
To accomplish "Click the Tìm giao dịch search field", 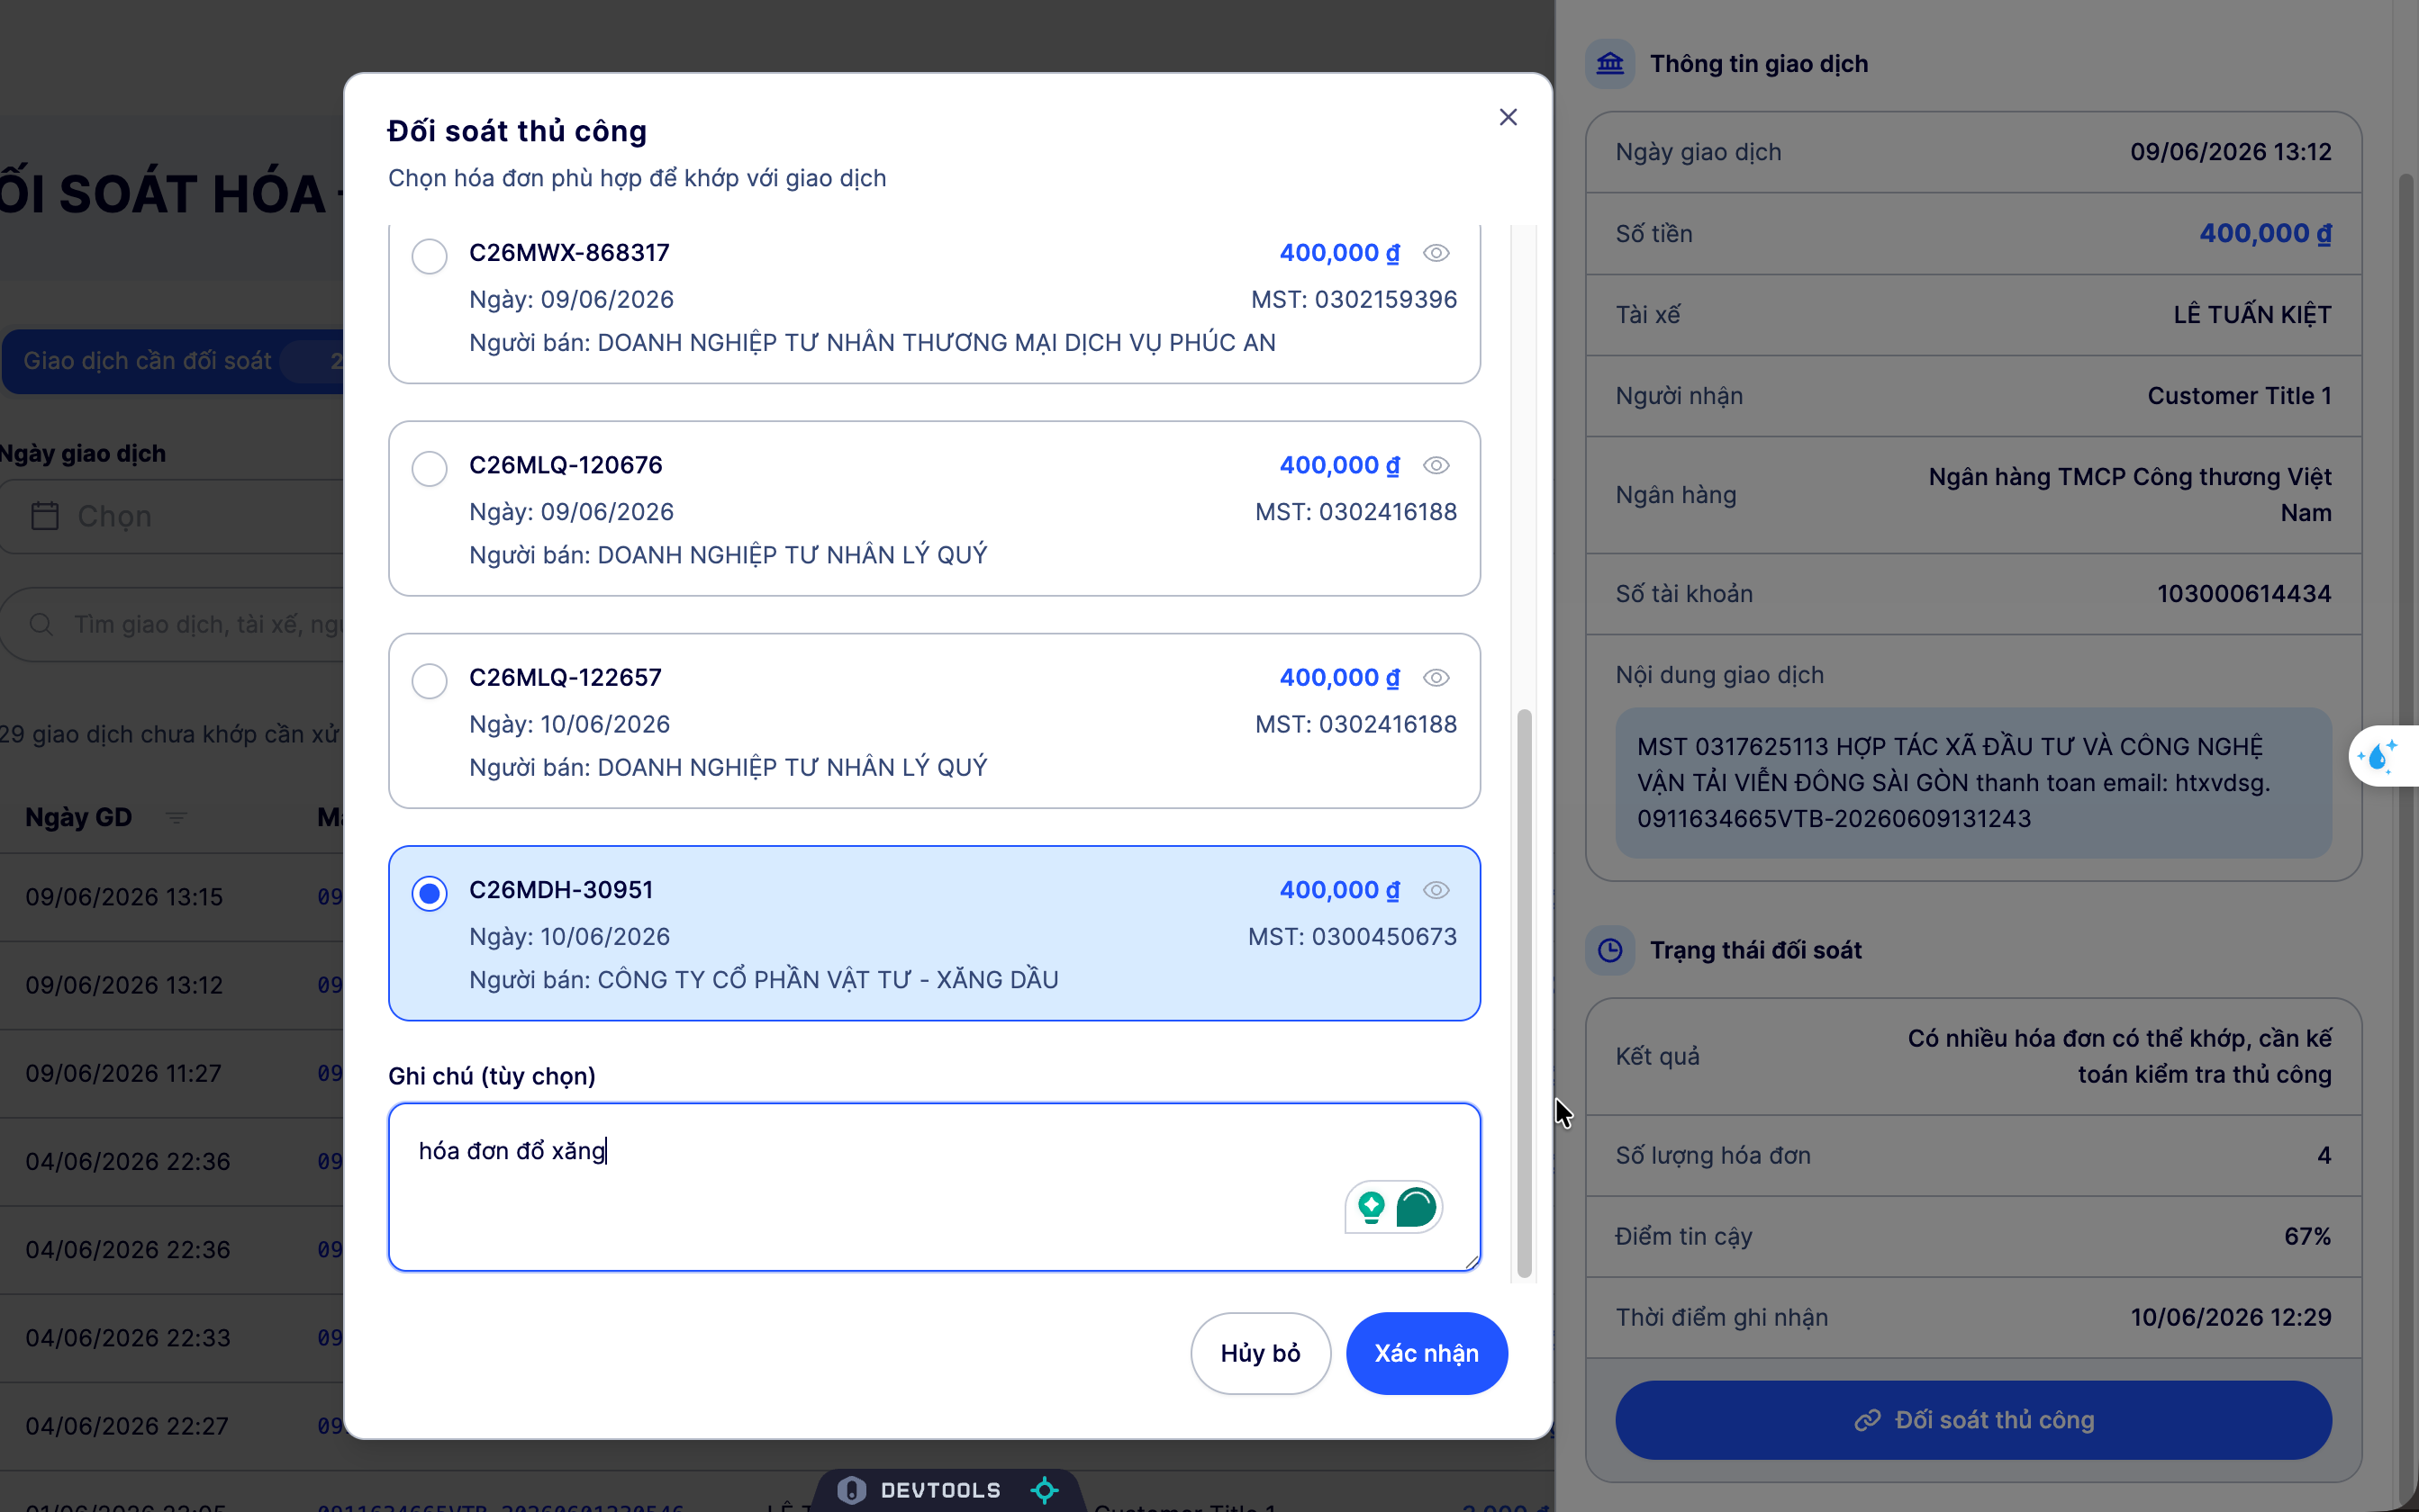I will coord(172,625).
